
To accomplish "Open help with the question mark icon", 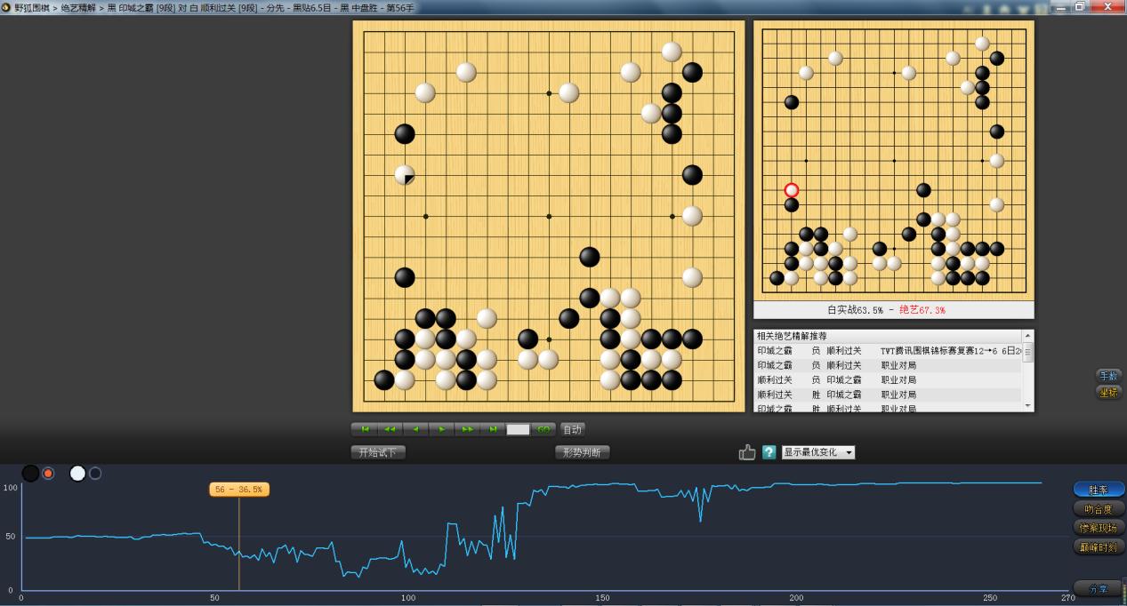I will (x=769, y=452).
